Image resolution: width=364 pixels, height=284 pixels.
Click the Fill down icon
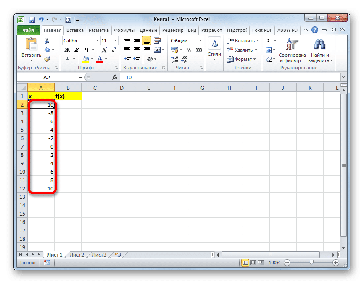tap(269, 50)
